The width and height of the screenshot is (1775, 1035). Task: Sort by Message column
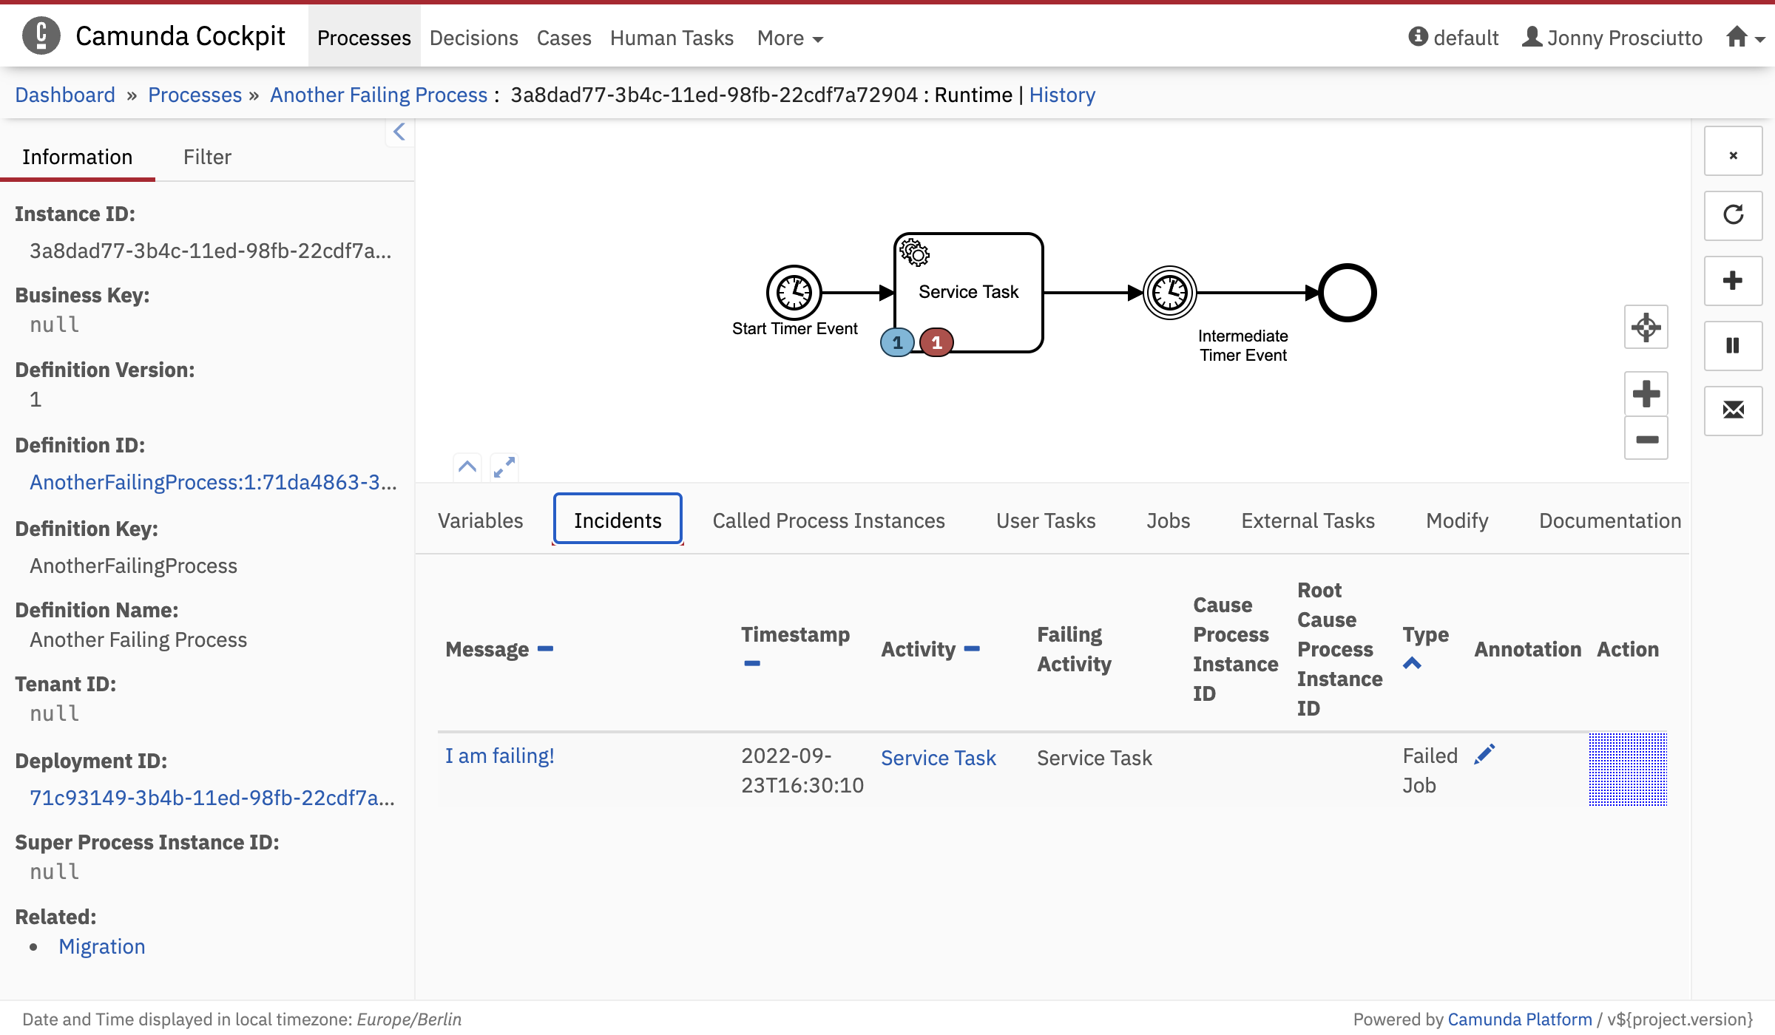pyautogui.click(x=545, y=649)
